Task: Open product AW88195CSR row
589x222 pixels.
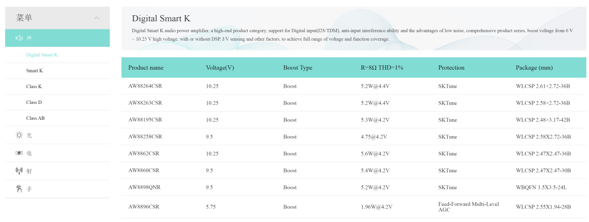Action: tap(353, 120)
